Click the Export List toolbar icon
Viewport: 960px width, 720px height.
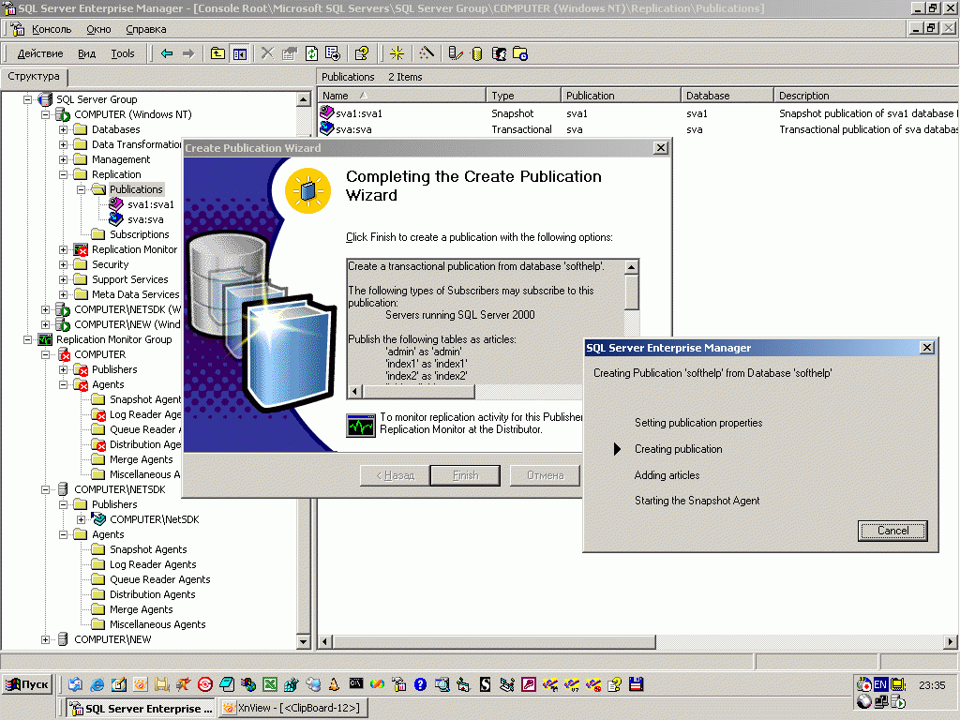pos(333,53)
